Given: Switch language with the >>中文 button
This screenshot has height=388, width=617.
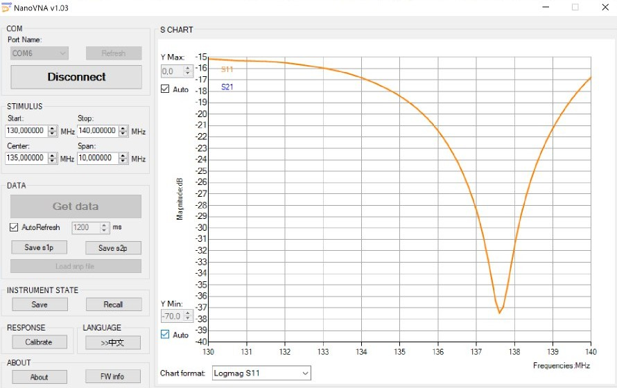Looking at the screenshot, I should pos(113,342).
